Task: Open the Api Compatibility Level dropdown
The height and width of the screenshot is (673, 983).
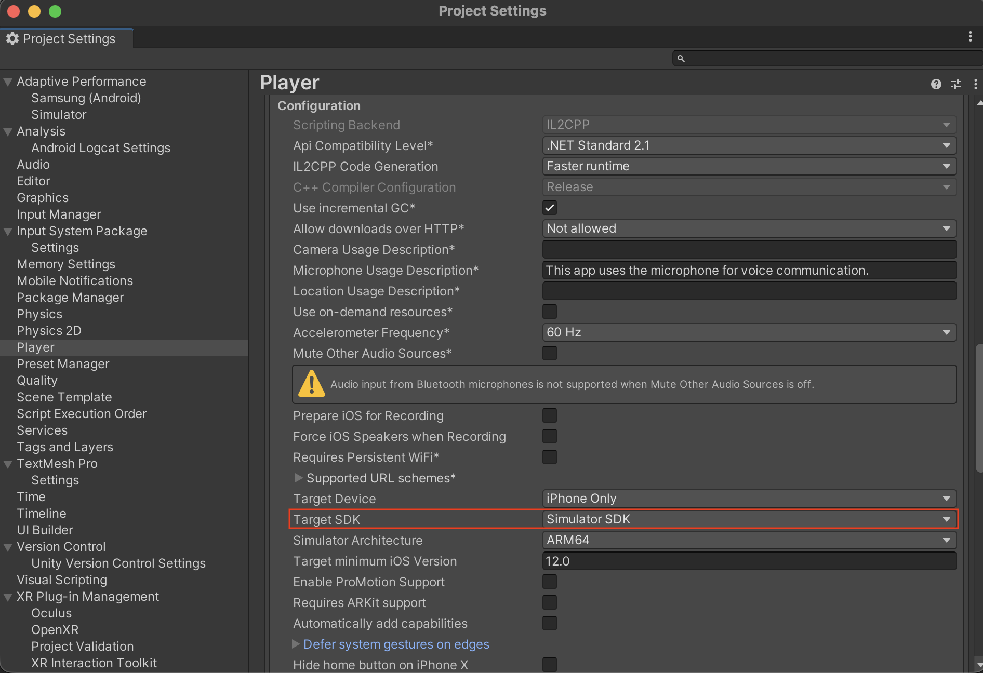Action: tap(748, 145)
